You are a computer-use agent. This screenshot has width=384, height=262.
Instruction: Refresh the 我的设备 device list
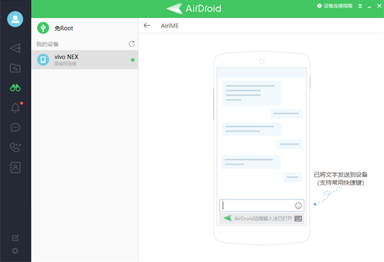(x=132, y=44)
